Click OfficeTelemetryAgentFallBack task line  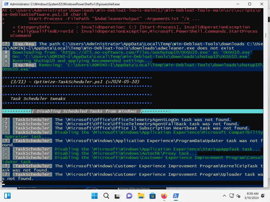pyautogui.click(x=120, y=124)
